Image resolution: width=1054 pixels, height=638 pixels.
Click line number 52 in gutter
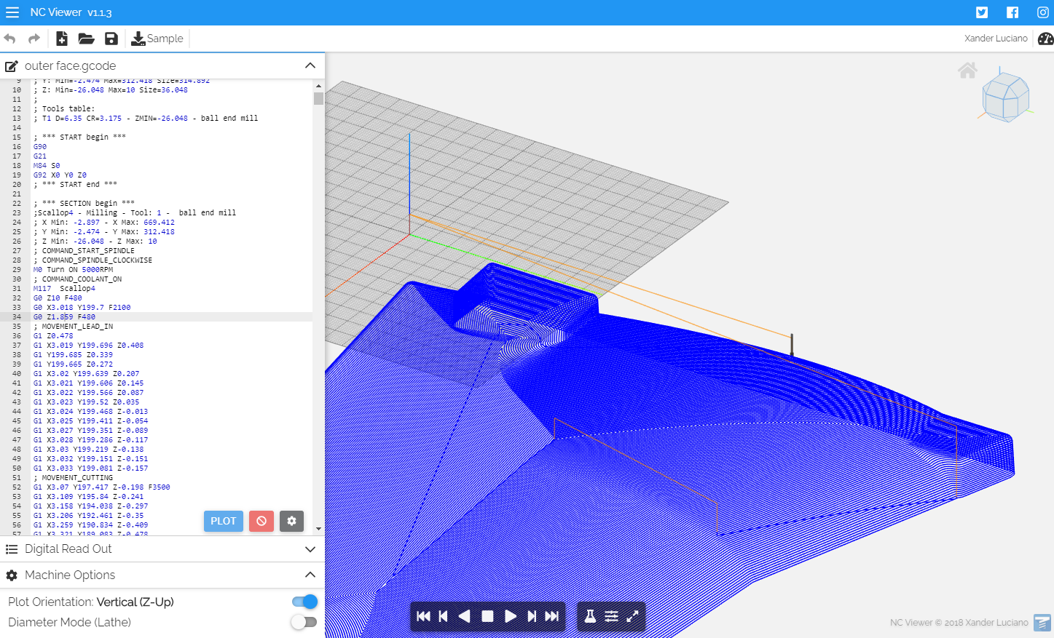17,487
